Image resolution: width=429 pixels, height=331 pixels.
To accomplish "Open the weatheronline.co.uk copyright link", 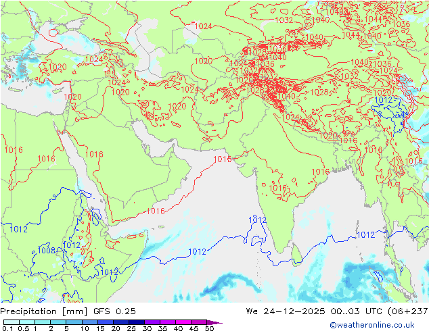I will pos(371,325).
